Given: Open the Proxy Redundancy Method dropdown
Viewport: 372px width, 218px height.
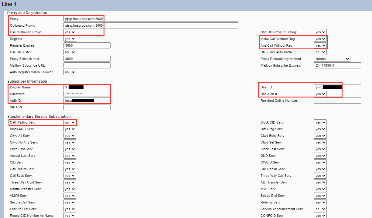Looking at the screenshot, I should 332,59.
